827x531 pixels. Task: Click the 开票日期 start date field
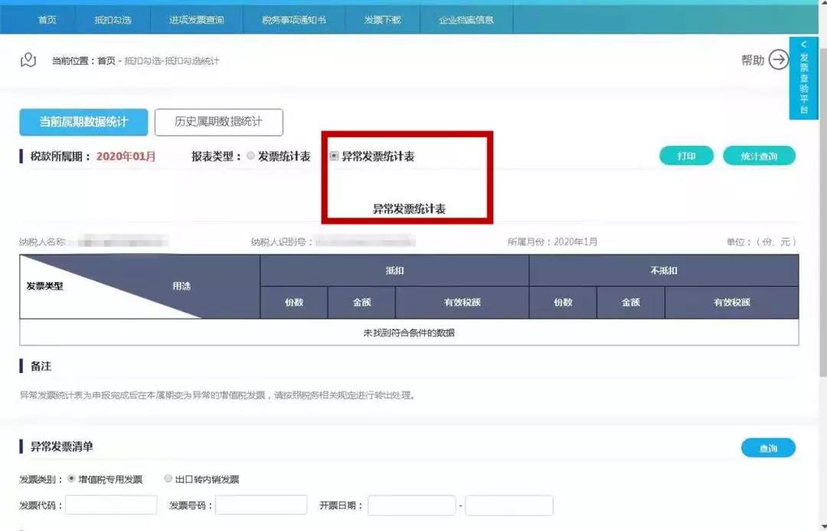click(x=411, y=505)
